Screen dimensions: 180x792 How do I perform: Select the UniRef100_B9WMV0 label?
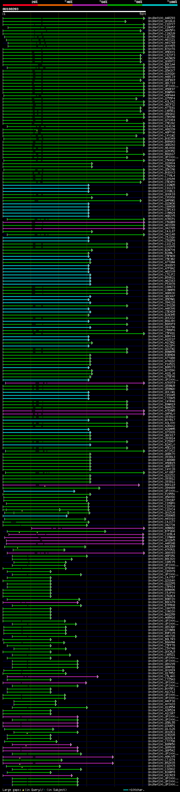tap(161, 92)
